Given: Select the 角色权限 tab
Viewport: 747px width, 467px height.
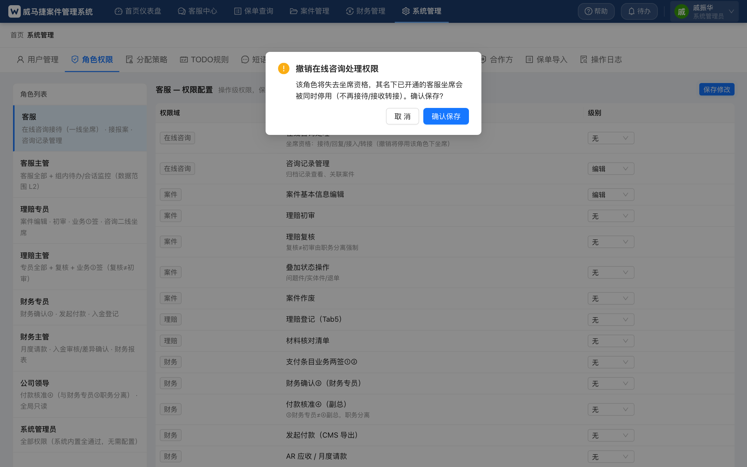Looking at the screenshot, I should (x=92, y=59).
